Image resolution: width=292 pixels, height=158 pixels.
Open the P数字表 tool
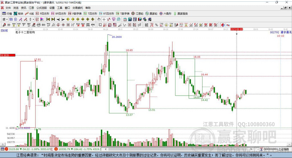(x=75, y=14)
